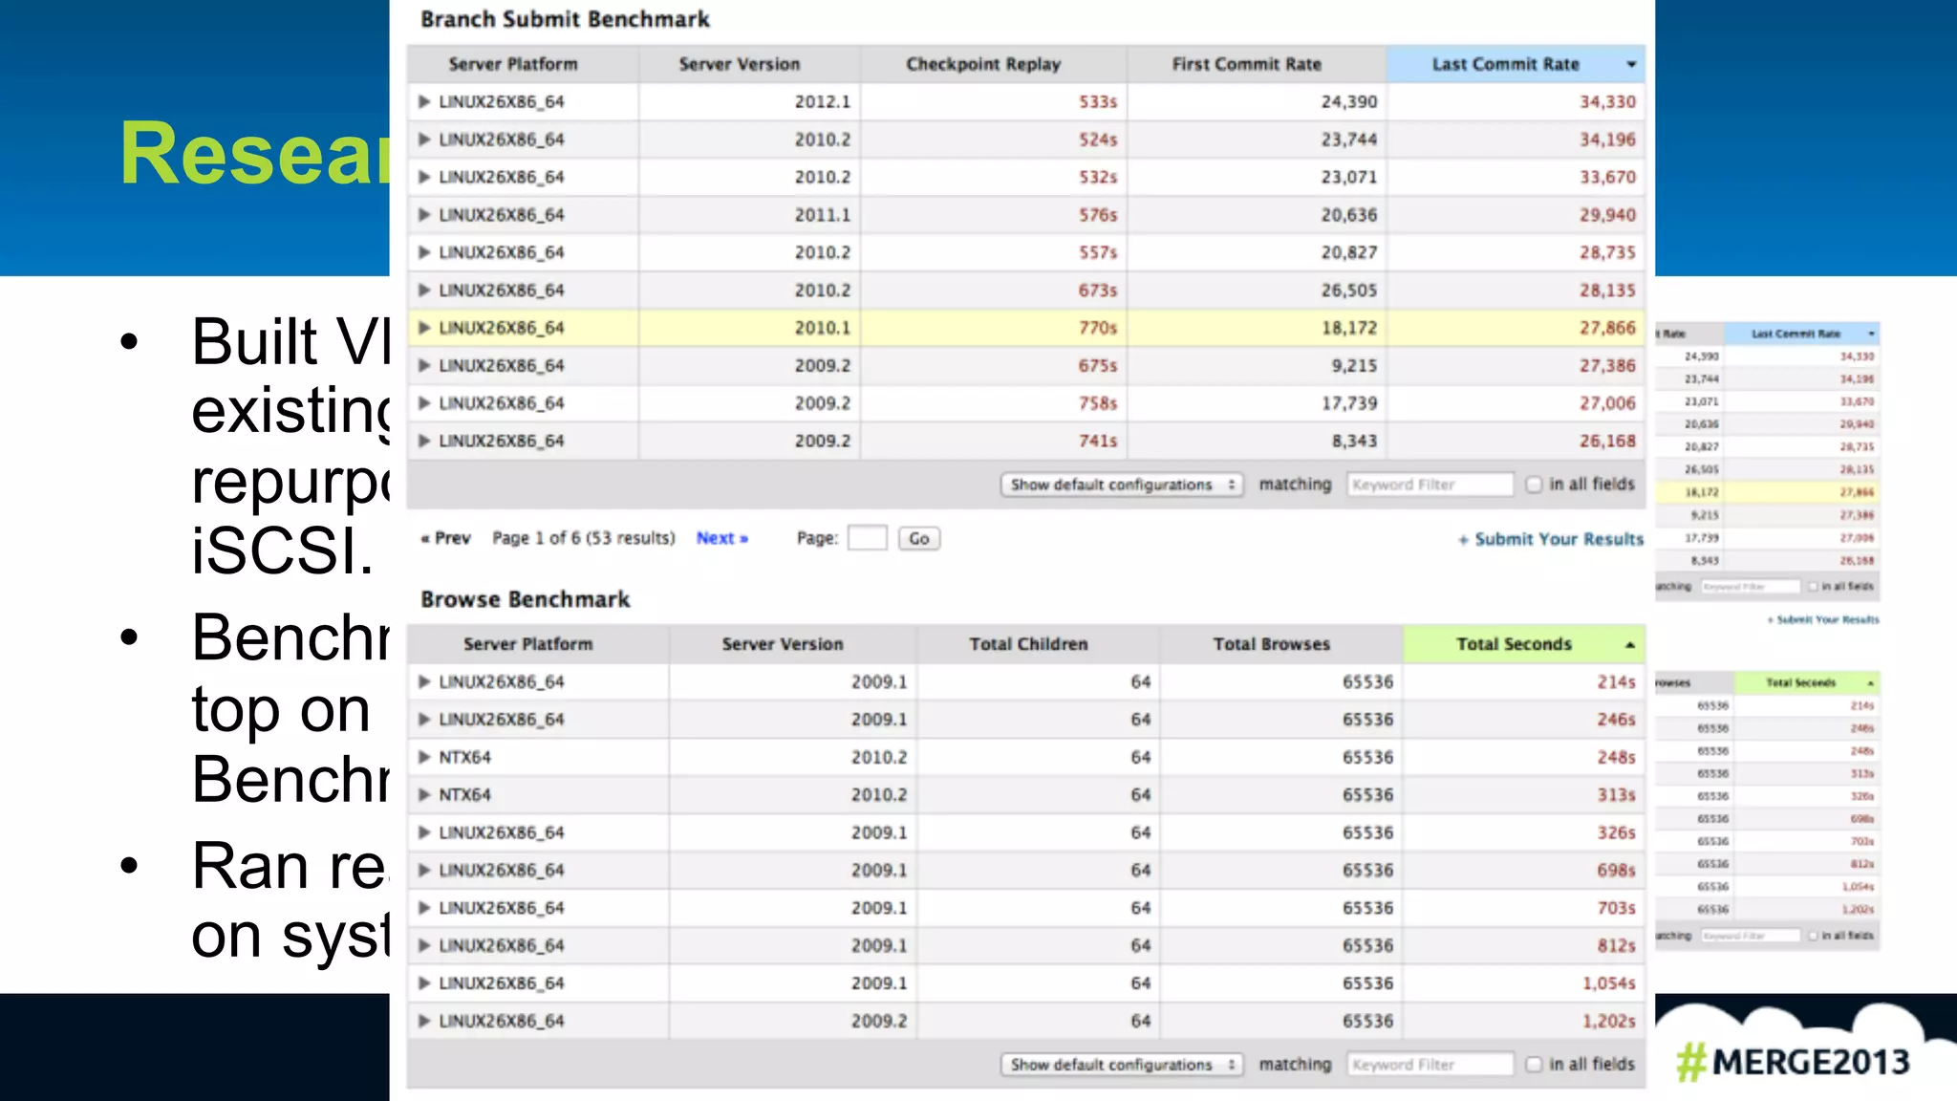
Task: Open Branch Submit configurations dropdown
Action: pos(1122,485)
